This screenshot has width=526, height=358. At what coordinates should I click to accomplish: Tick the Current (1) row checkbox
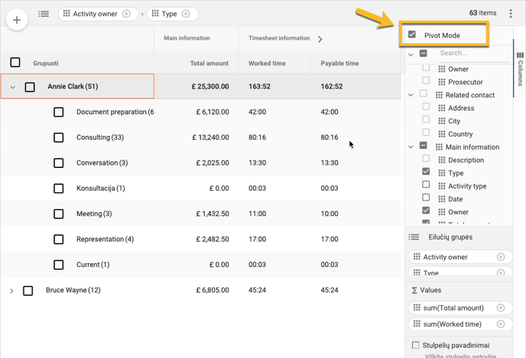(59, 265)
